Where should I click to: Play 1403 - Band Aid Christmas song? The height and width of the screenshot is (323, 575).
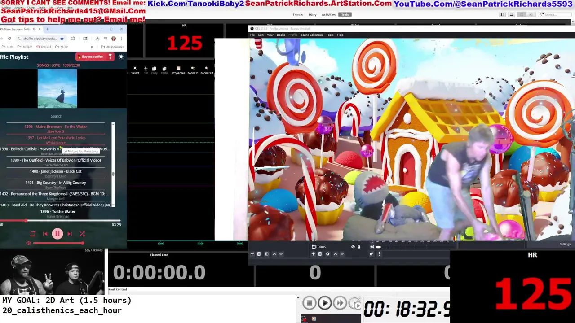click(56, 205)
